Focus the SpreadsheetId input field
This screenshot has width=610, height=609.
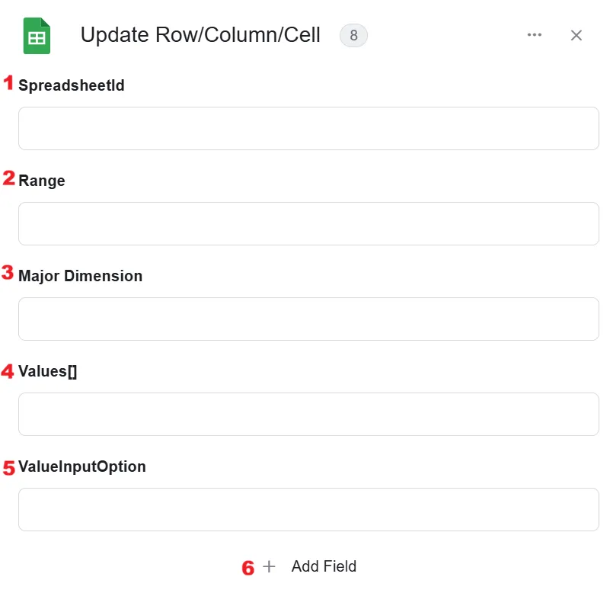point(308,129)
